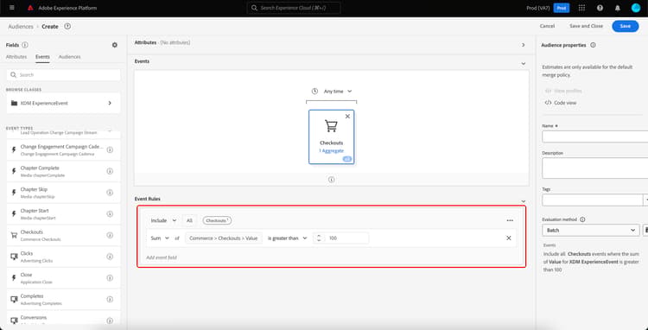Click the Description text area

(595, 168)
